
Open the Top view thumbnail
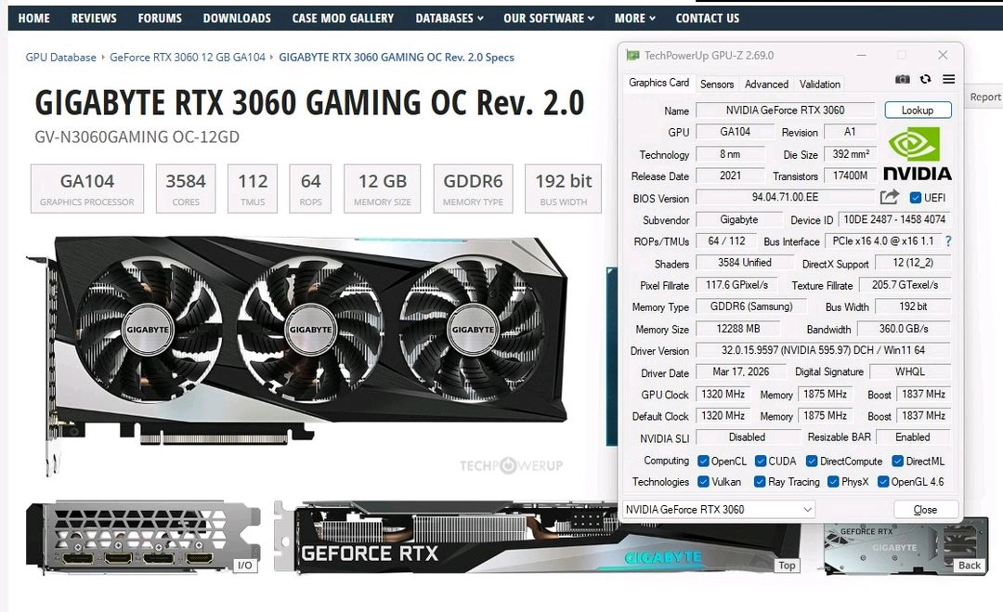click(538, 537)
